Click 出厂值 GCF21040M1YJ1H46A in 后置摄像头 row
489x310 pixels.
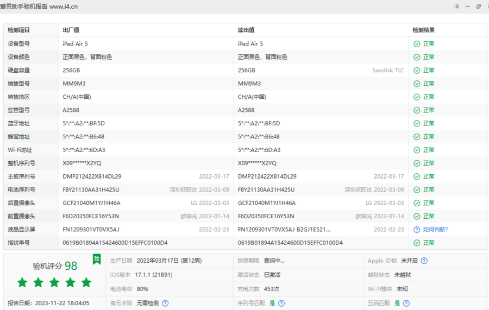pyautogui.click(x=91, y=203)
